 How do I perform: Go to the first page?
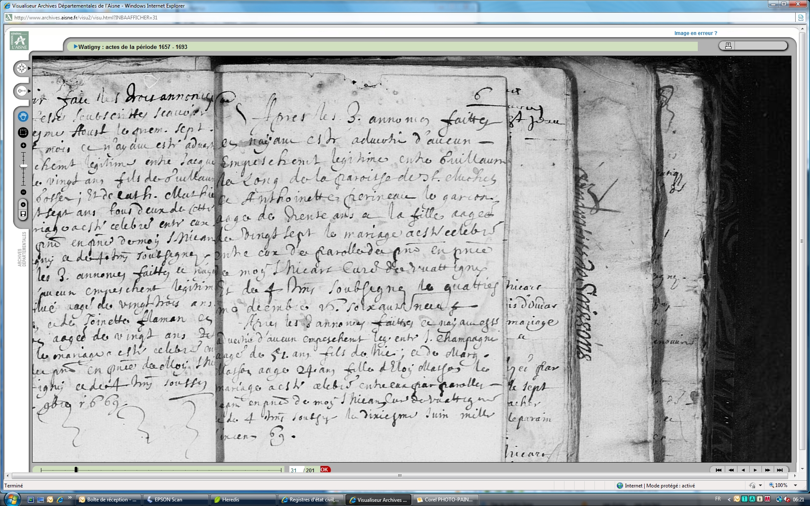(718, 470)
